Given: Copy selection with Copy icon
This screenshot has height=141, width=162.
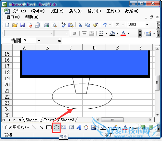Looking at the screenshot, I should (x=87, y=25).
